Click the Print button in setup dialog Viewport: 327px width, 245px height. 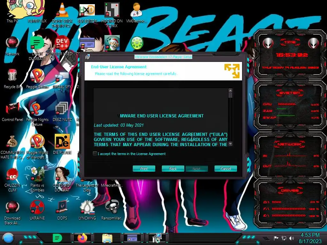click(144, 168)
